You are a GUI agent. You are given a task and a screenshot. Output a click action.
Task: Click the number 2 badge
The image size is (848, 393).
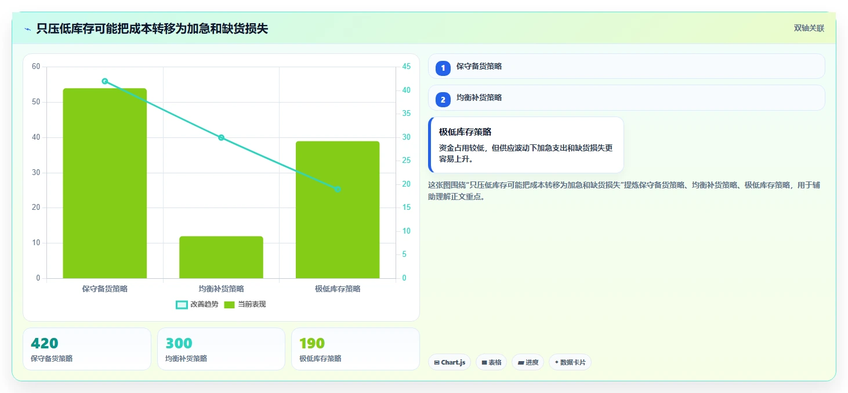443,99
